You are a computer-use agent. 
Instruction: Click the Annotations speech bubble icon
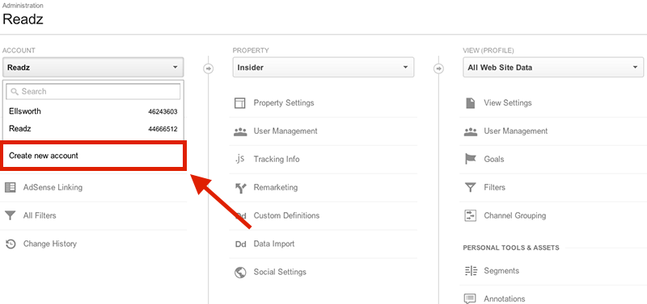tap(470, 299)
